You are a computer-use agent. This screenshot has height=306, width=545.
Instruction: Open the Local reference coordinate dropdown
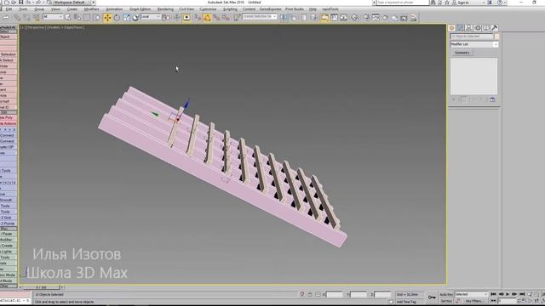pyautogui.click(x=151, y=17)
